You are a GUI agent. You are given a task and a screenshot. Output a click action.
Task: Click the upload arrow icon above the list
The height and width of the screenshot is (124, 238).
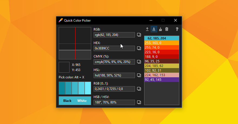pos(147,29)
